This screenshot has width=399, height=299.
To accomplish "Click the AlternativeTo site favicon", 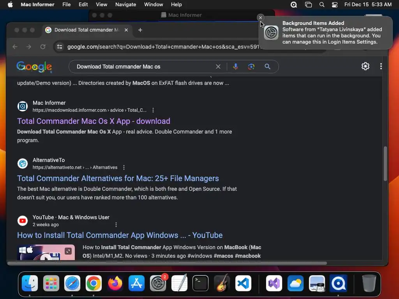I will click(22, 164).
